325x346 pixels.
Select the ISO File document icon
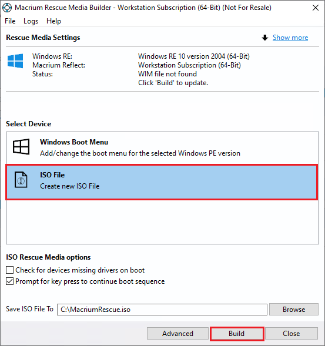point(21,180)
